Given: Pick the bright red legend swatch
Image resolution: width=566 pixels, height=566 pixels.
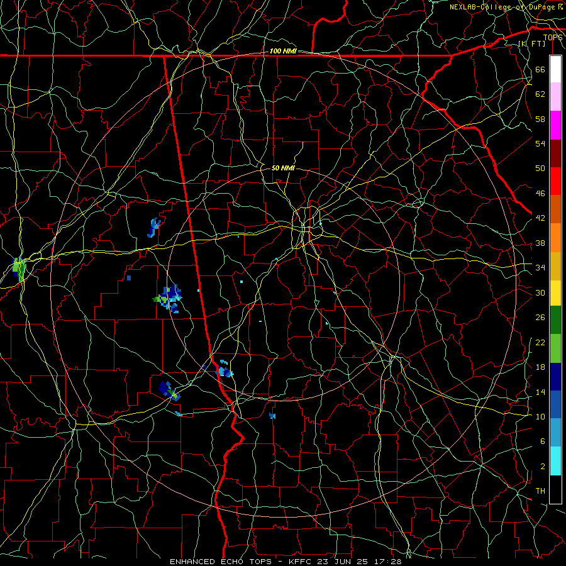Looking at the screenshot, I should click(x=555, y=181).
